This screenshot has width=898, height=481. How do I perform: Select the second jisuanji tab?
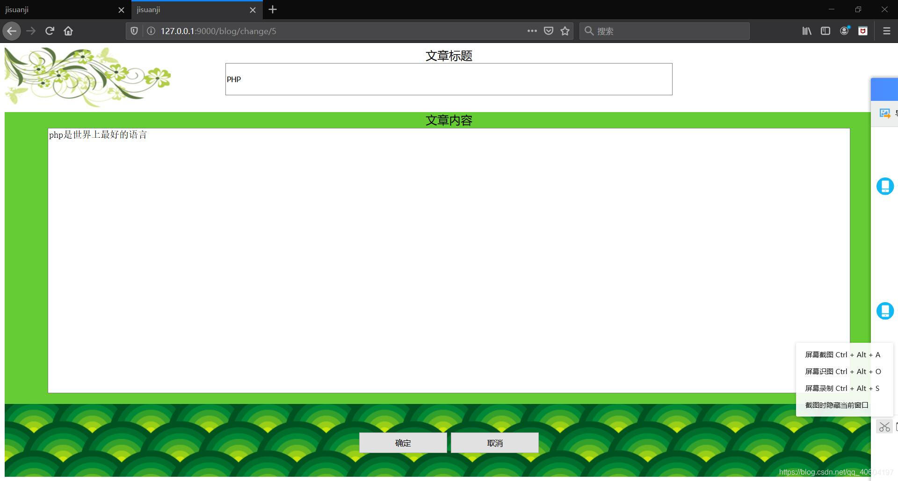[x=197, y=10]
